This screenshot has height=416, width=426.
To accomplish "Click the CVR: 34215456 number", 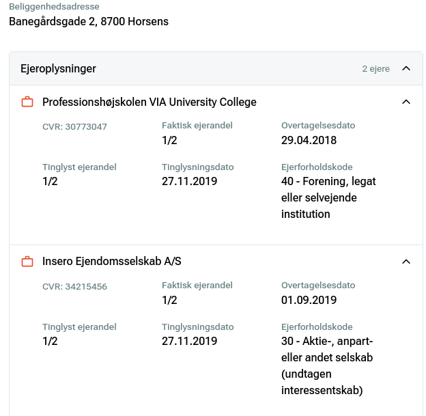I will click(74, 286).
